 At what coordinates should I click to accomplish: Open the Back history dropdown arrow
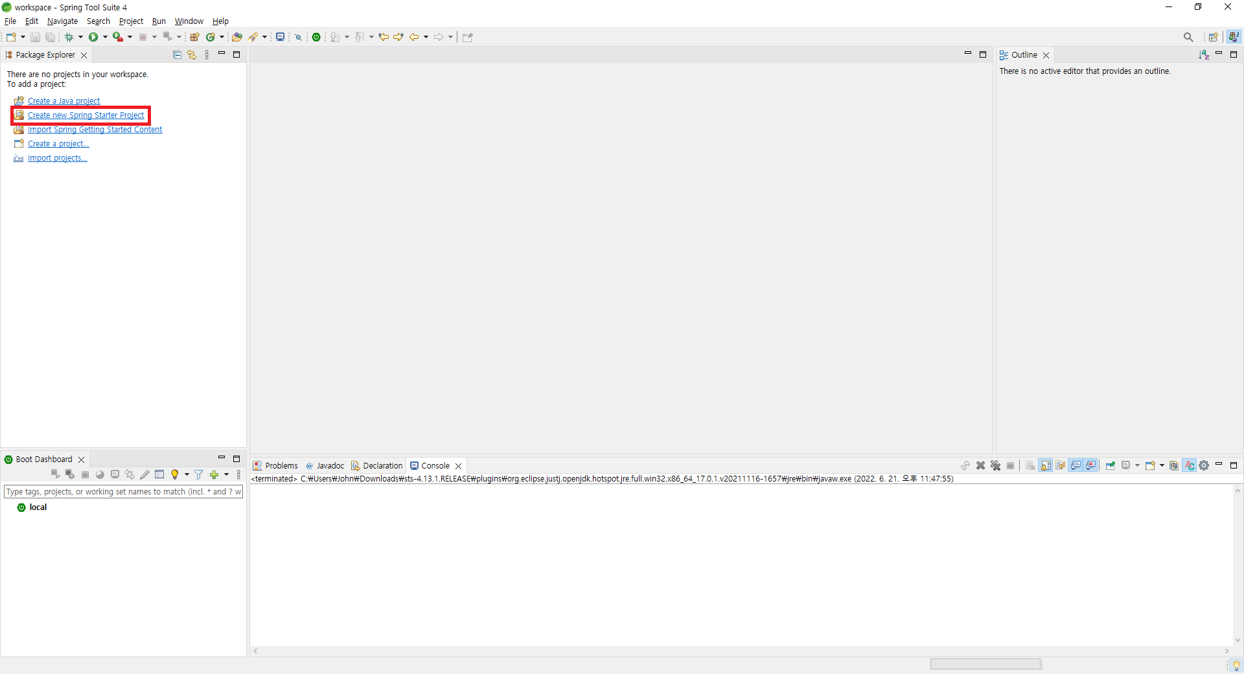point(426,37)
